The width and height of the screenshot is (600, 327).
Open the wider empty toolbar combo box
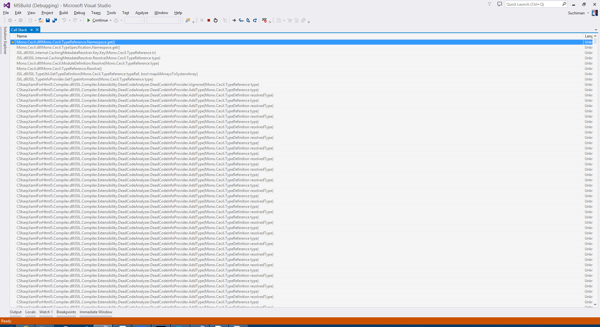(164, 20)
